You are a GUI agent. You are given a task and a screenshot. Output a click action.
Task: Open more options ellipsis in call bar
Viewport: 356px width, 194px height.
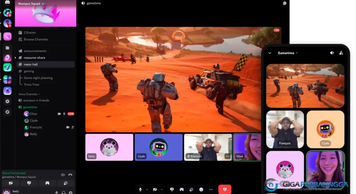pos(211,189)
